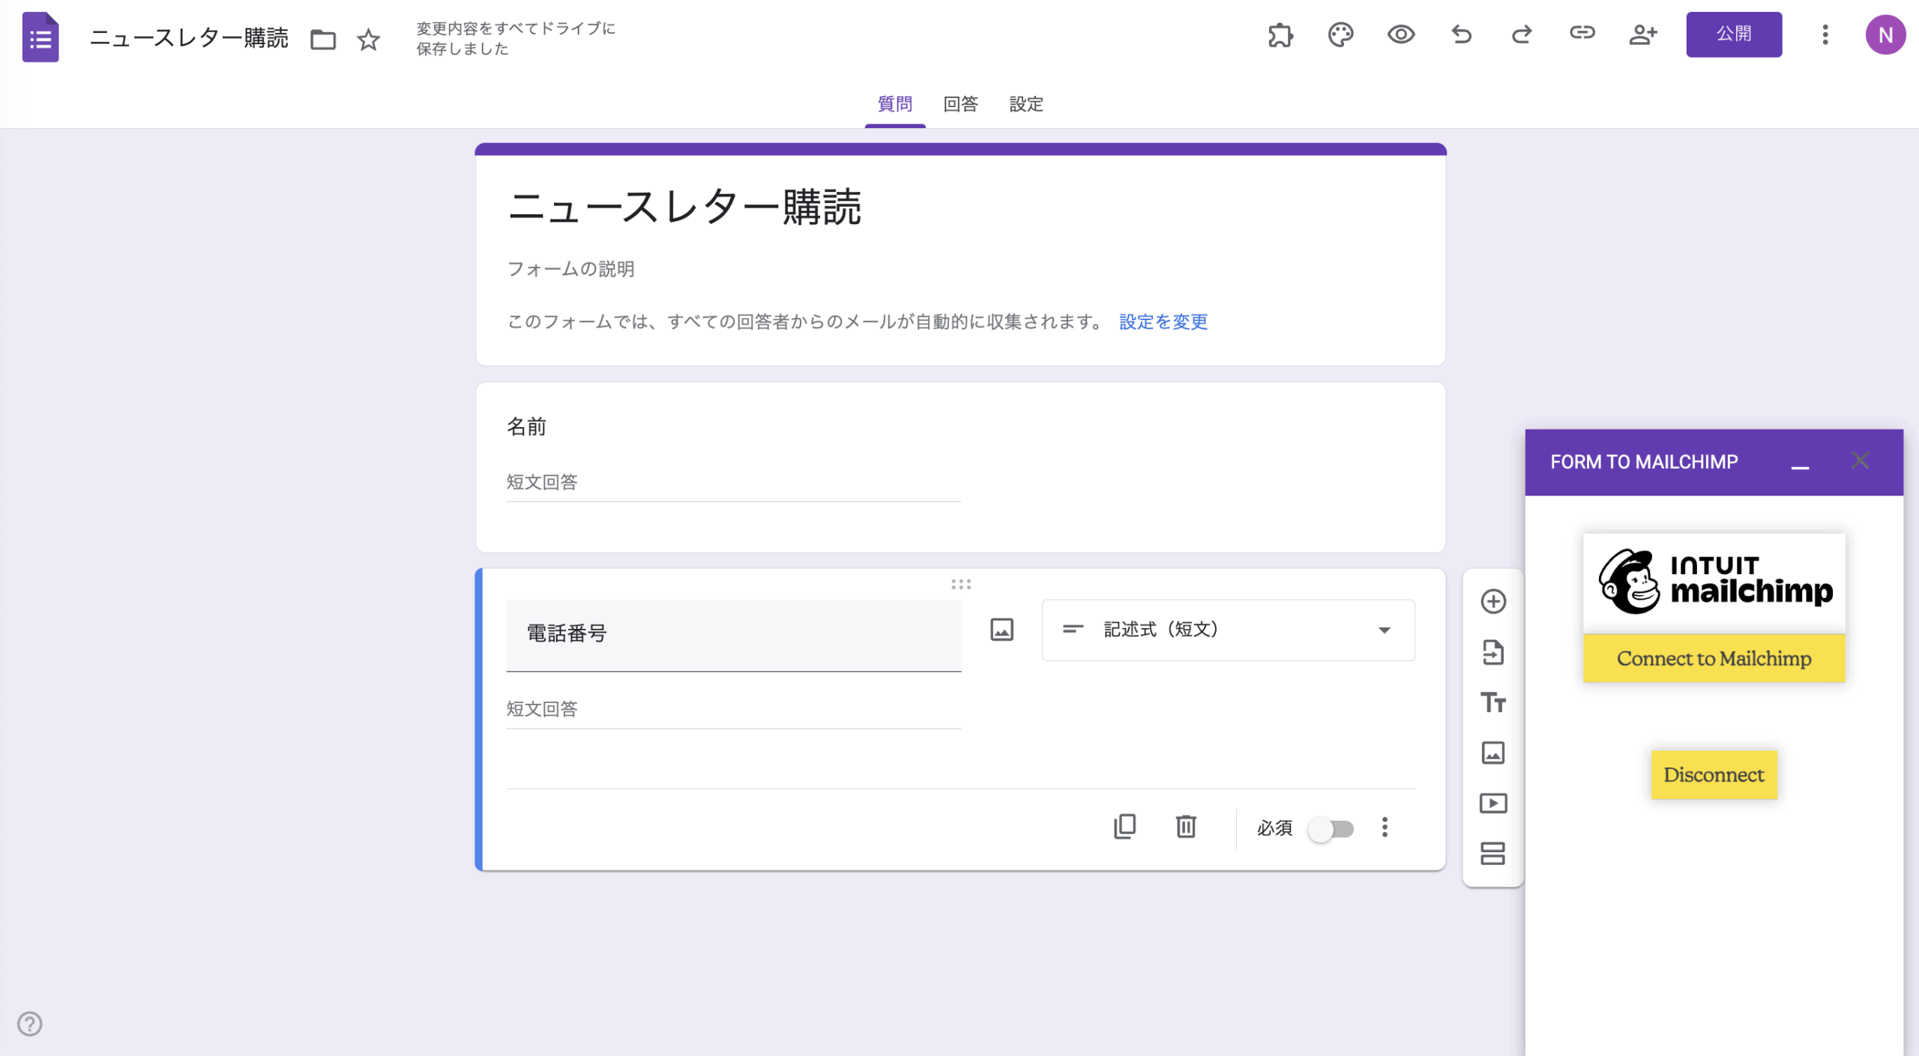
Task: Select the 名前 question card
Action: [x=960, y=467]
